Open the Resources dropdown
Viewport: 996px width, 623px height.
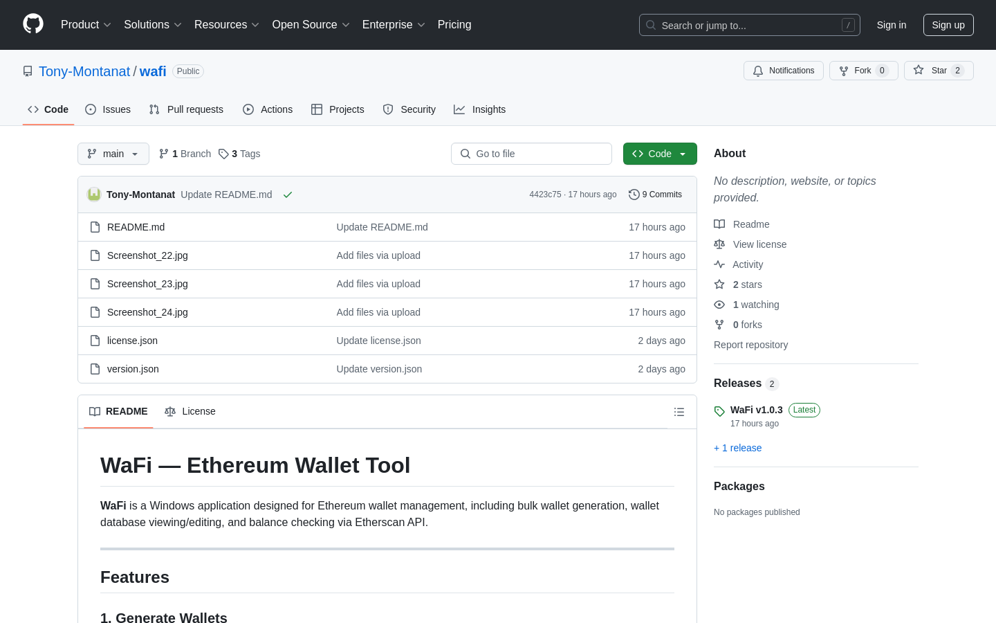[x=227, y=25]
